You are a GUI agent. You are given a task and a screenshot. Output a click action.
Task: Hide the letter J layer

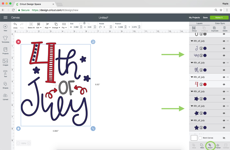coord(224,48)
